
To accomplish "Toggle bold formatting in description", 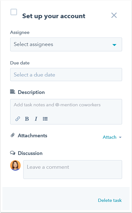I will 27,119.
